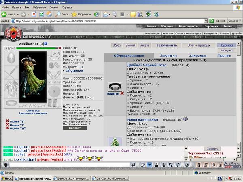This screenshot has height=182, width=243.
Task: Open the Mail button dropdown arrow
Action: (109, 15)
